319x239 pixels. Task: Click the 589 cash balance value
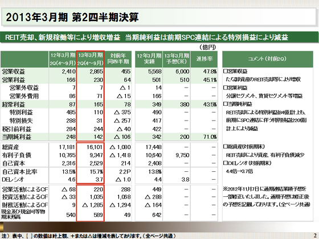point(98,215)
